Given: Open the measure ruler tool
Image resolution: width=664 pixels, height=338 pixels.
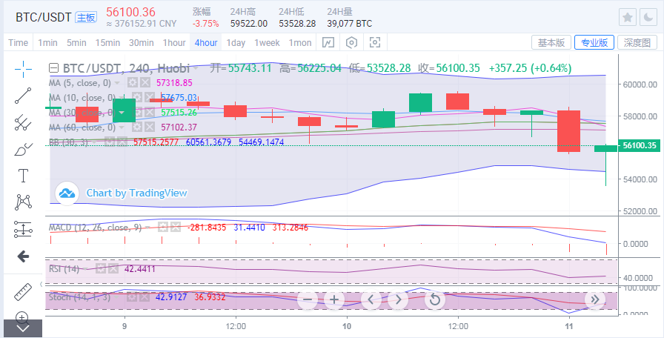Looking at the screenshot, I should tap(23, 291).
